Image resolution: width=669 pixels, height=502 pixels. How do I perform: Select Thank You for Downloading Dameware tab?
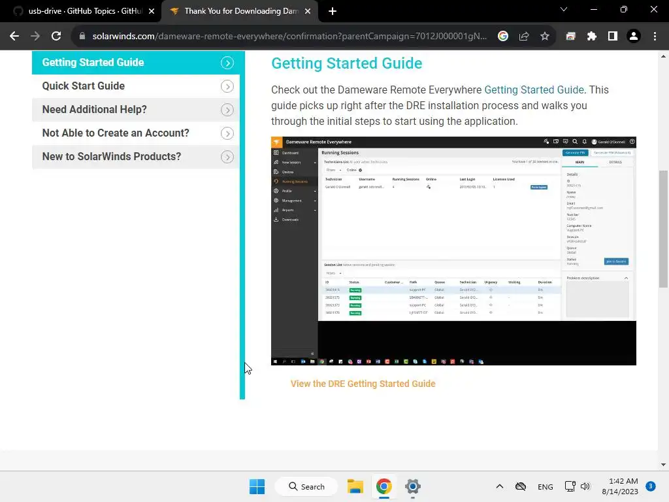[240, 11]
